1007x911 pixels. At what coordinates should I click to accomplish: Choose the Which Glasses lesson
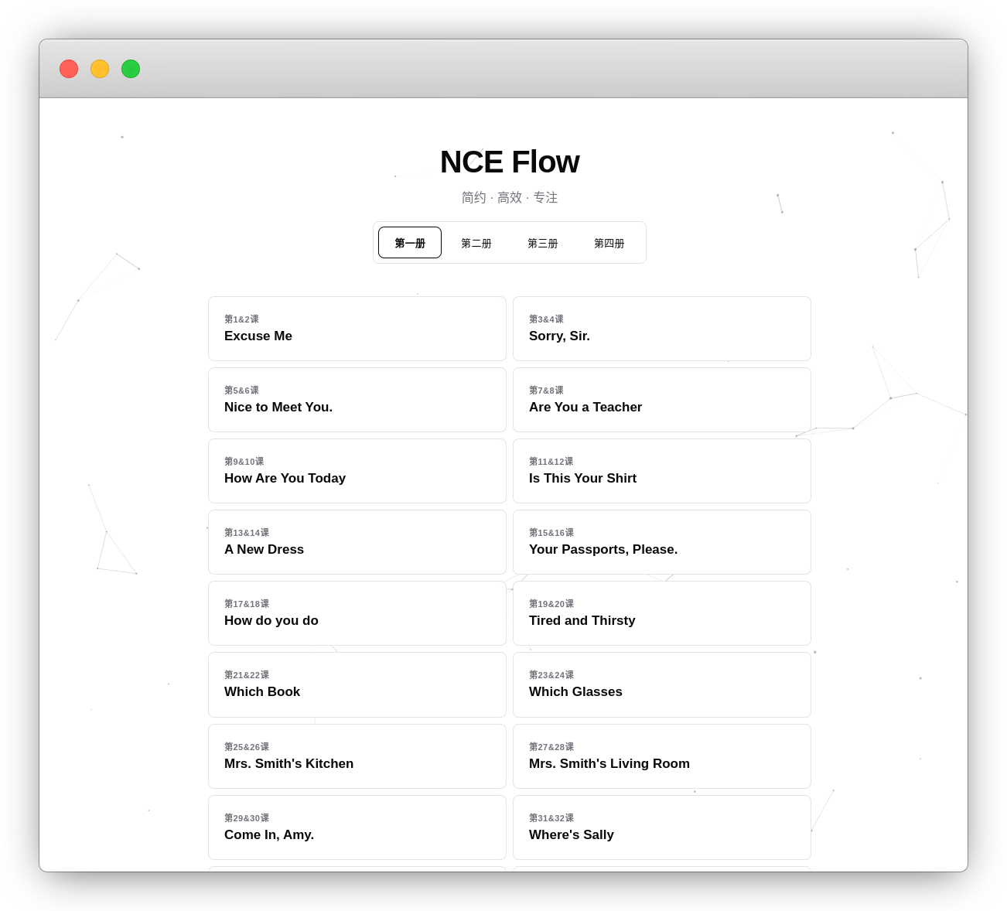point(662,684)
